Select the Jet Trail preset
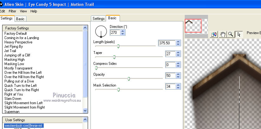Viewport: 261px width, 129px height. 10,51
